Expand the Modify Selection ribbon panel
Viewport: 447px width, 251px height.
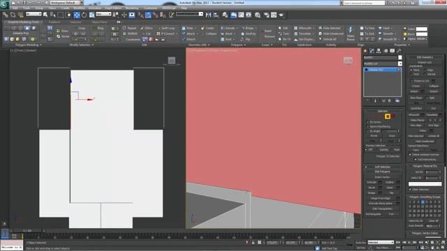pyautogui.click(x=82, y=45)
